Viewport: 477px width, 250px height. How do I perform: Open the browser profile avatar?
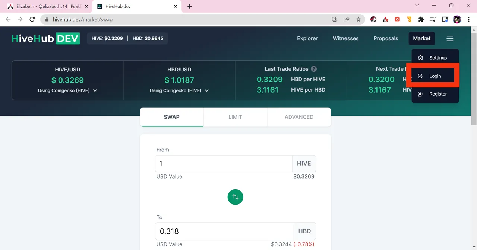(x=457, y=19)
